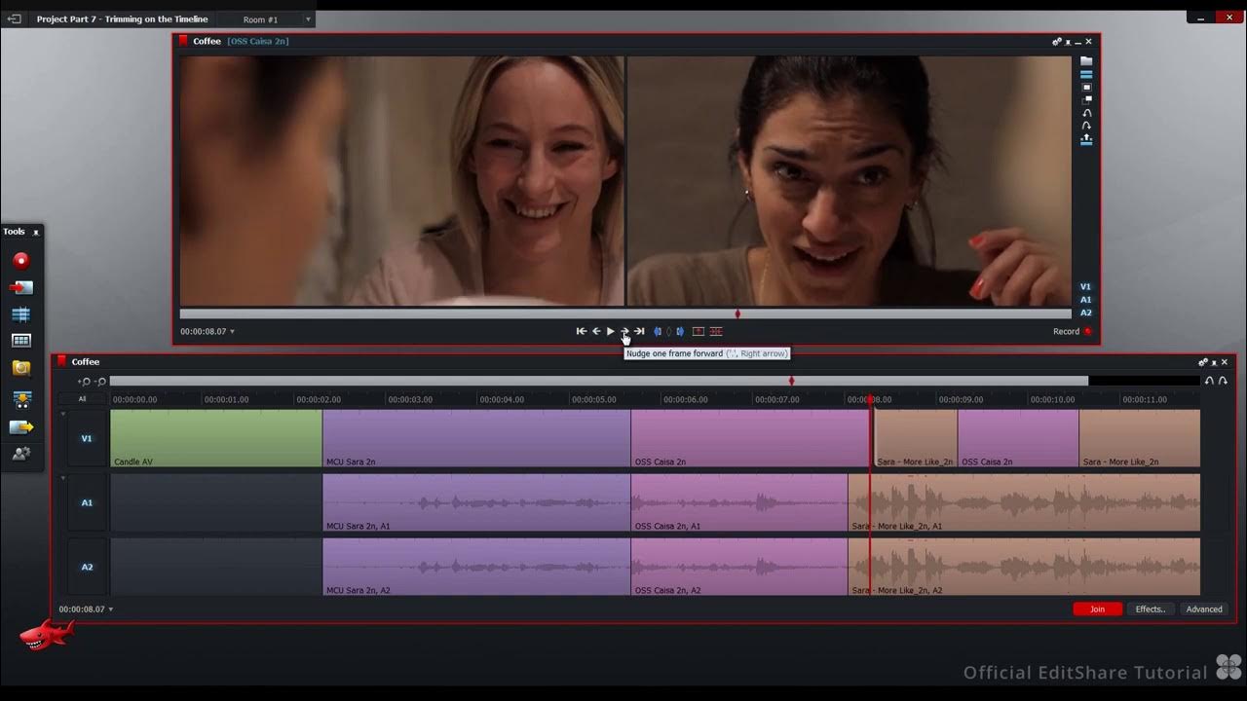Click the Remove button in viewer controls
1247x701 pixels.
coord(698,331)
